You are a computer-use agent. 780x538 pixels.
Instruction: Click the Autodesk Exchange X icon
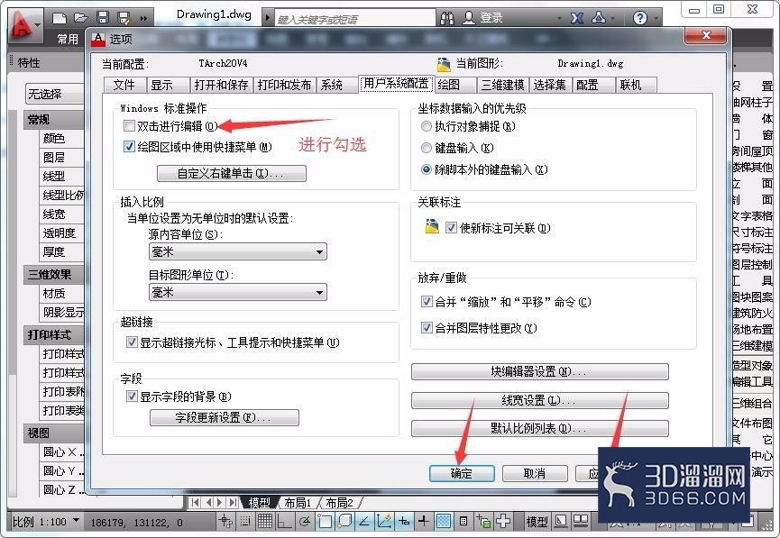click(x=576, y=18)
